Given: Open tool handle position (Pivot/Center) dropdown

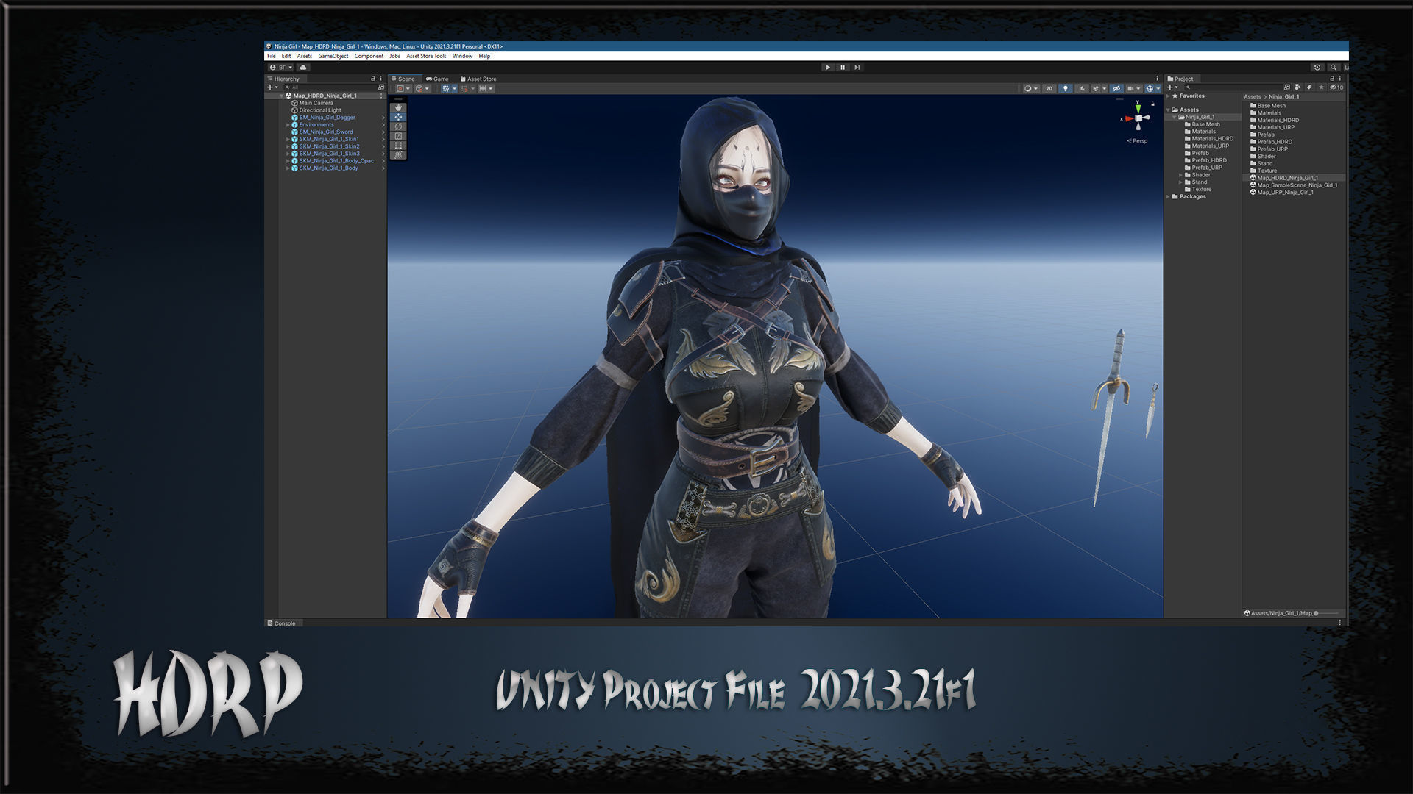Looking at the screenshot, I should 403,88.
